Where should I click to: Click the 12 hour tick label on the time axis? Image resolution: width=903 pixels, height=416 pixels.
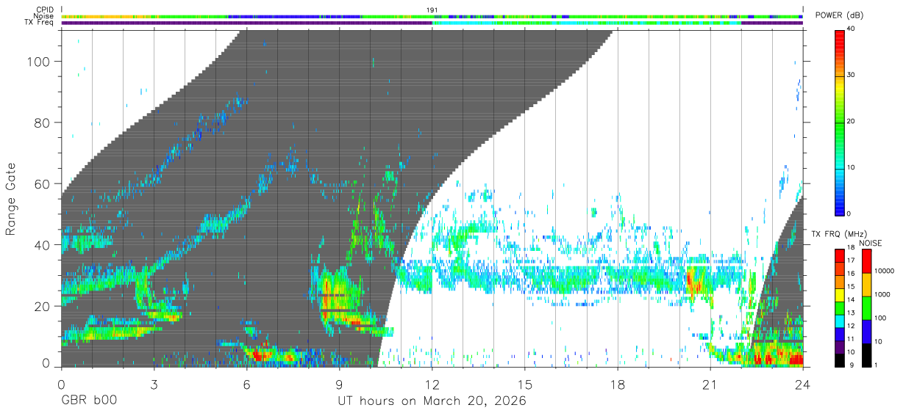(x=432, y=384)
